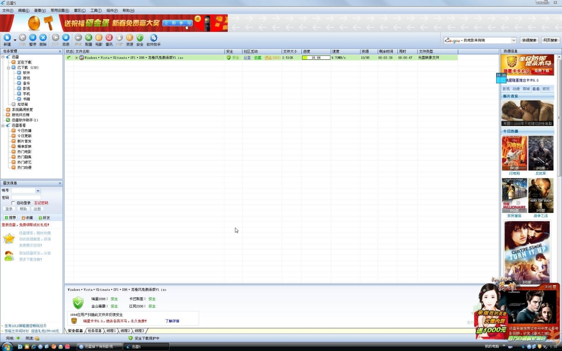562x351 pixels.
Task: Open the dropdown arrow beside 新建
Action: (15, 39)
